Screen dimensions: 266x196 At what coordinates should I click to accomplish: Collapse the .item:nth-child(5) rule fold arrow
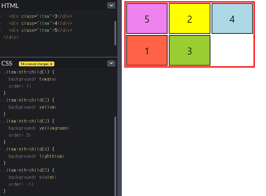pyautogui.click(x=1, y=170)
